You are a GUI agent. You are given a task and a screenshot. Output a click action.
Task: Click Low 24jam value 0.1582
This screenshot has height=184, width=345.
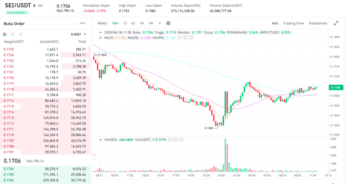point(151,11)
